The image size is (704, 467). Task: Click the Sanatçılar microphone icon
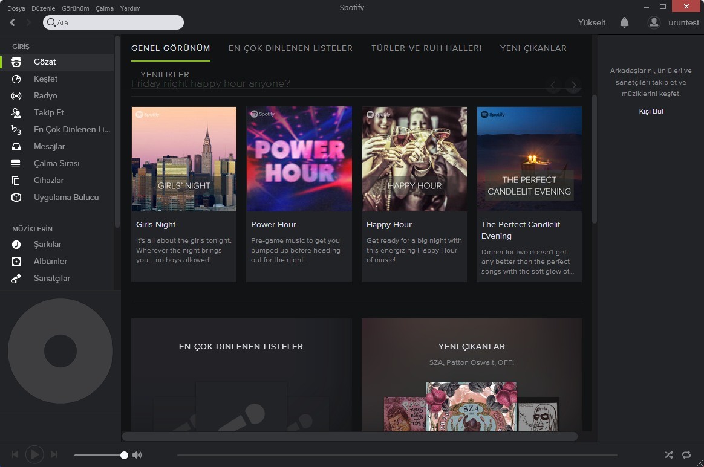(x=16, y=279)
